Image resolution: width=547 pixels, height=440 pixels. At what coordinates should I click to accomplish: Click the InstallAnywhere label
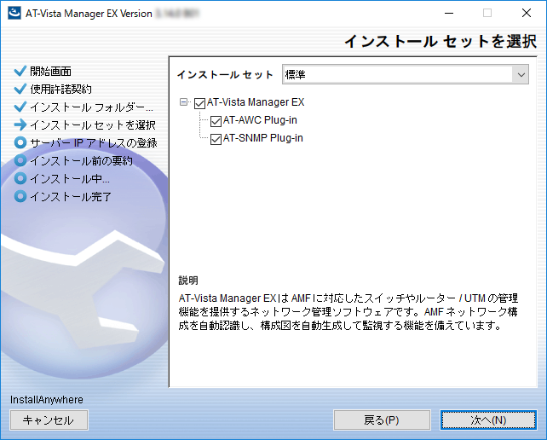coord(46,399)
